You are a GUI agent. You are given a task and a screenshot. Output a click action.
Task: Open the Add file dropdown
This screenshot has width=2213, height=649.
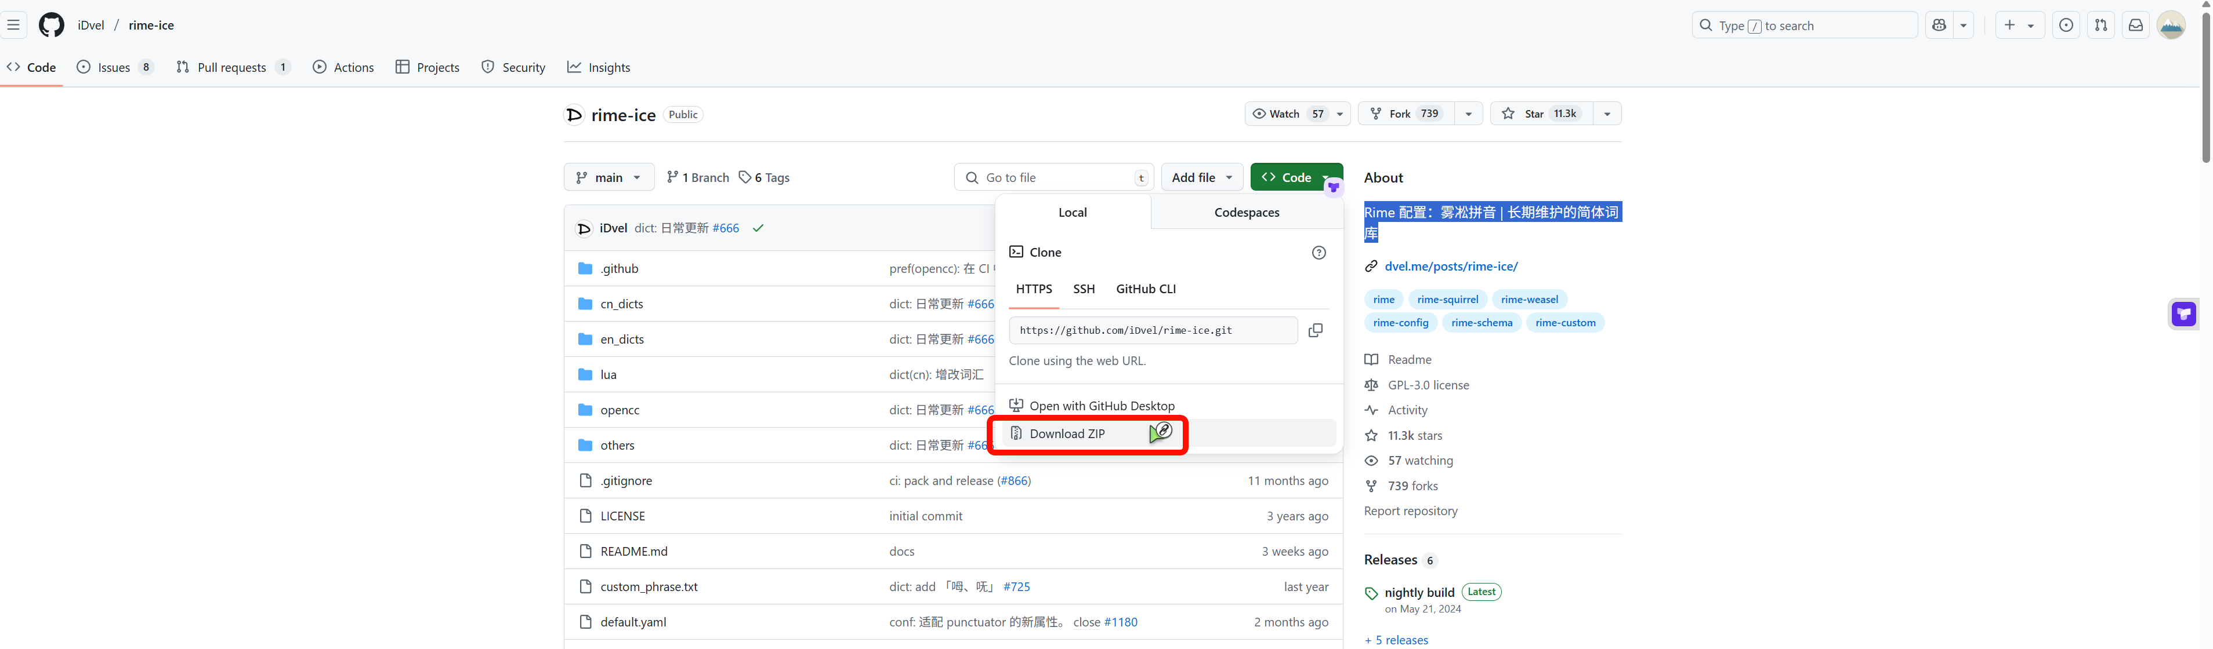tap(1202, 177)
